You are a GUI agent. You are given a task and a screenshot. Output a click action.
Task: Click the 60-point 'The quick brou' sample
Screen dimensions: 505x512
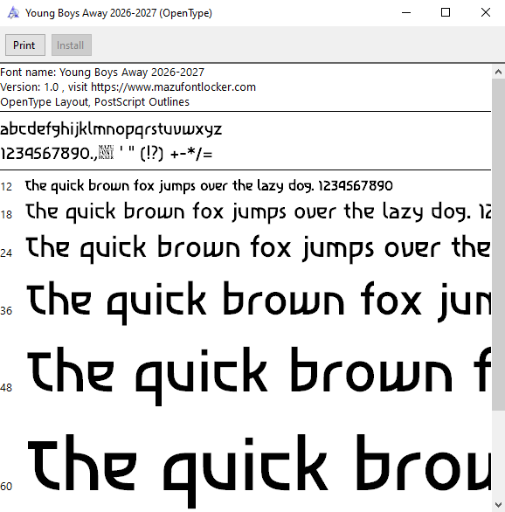pos(259,471)
